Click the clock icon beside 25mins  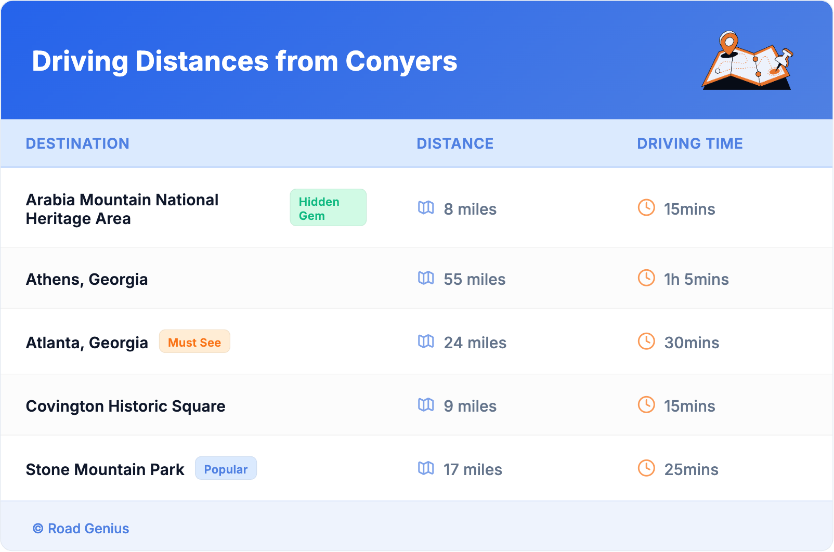(646, 468)
